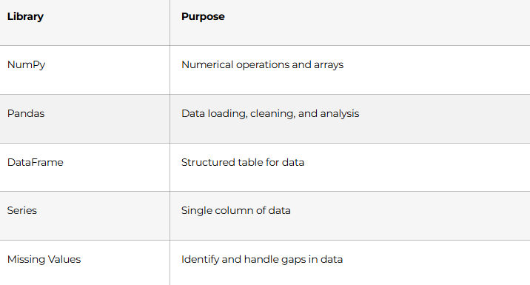The height and width of the screenshot is (285, 530).
Task: Click 'Structured table for data' text
Action: click(x=243, y=162)
